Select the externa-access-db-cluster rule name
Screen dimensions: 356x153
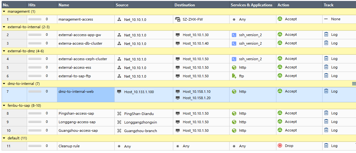click(x=80, y=43)
